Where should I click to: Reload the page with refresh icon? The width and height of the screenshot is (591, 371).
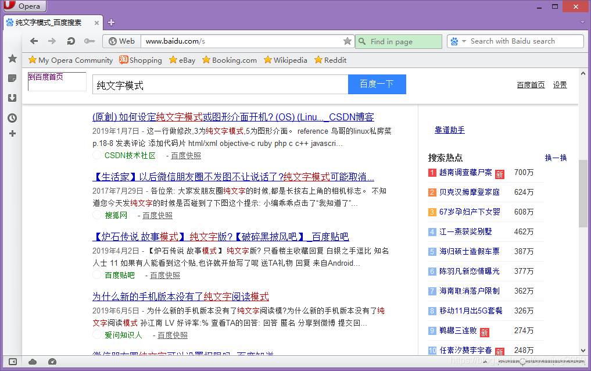click(x=70, y=41)
